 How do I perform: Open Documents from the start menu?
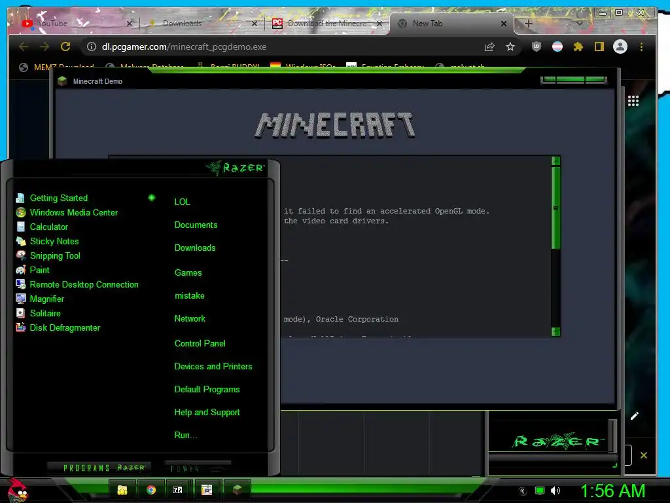[196, 225]
